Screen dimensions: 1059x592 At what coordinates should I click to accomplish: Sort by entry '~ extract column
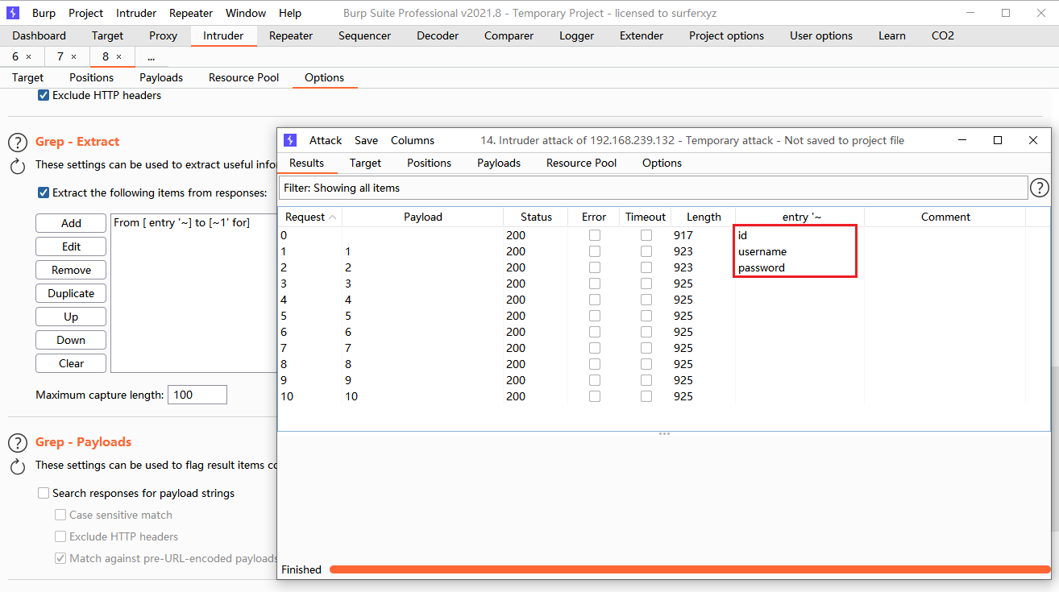(x=800, y=217)
